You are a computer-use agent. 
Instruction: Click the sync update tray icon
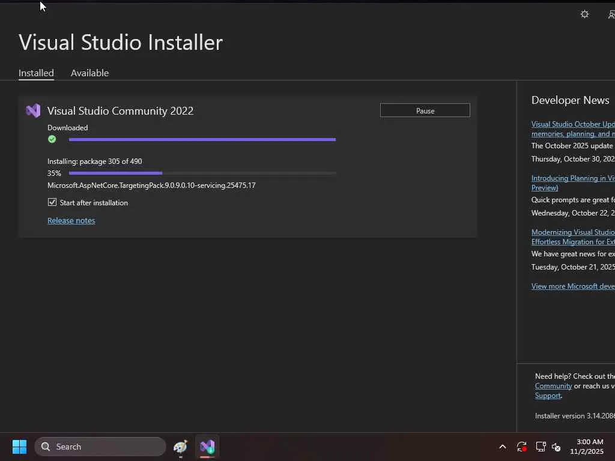click(522, 447)
